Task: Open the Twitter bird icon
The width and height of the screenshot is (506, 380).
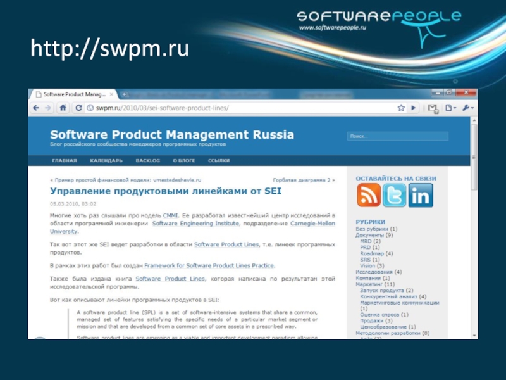Action: (394, 195)
